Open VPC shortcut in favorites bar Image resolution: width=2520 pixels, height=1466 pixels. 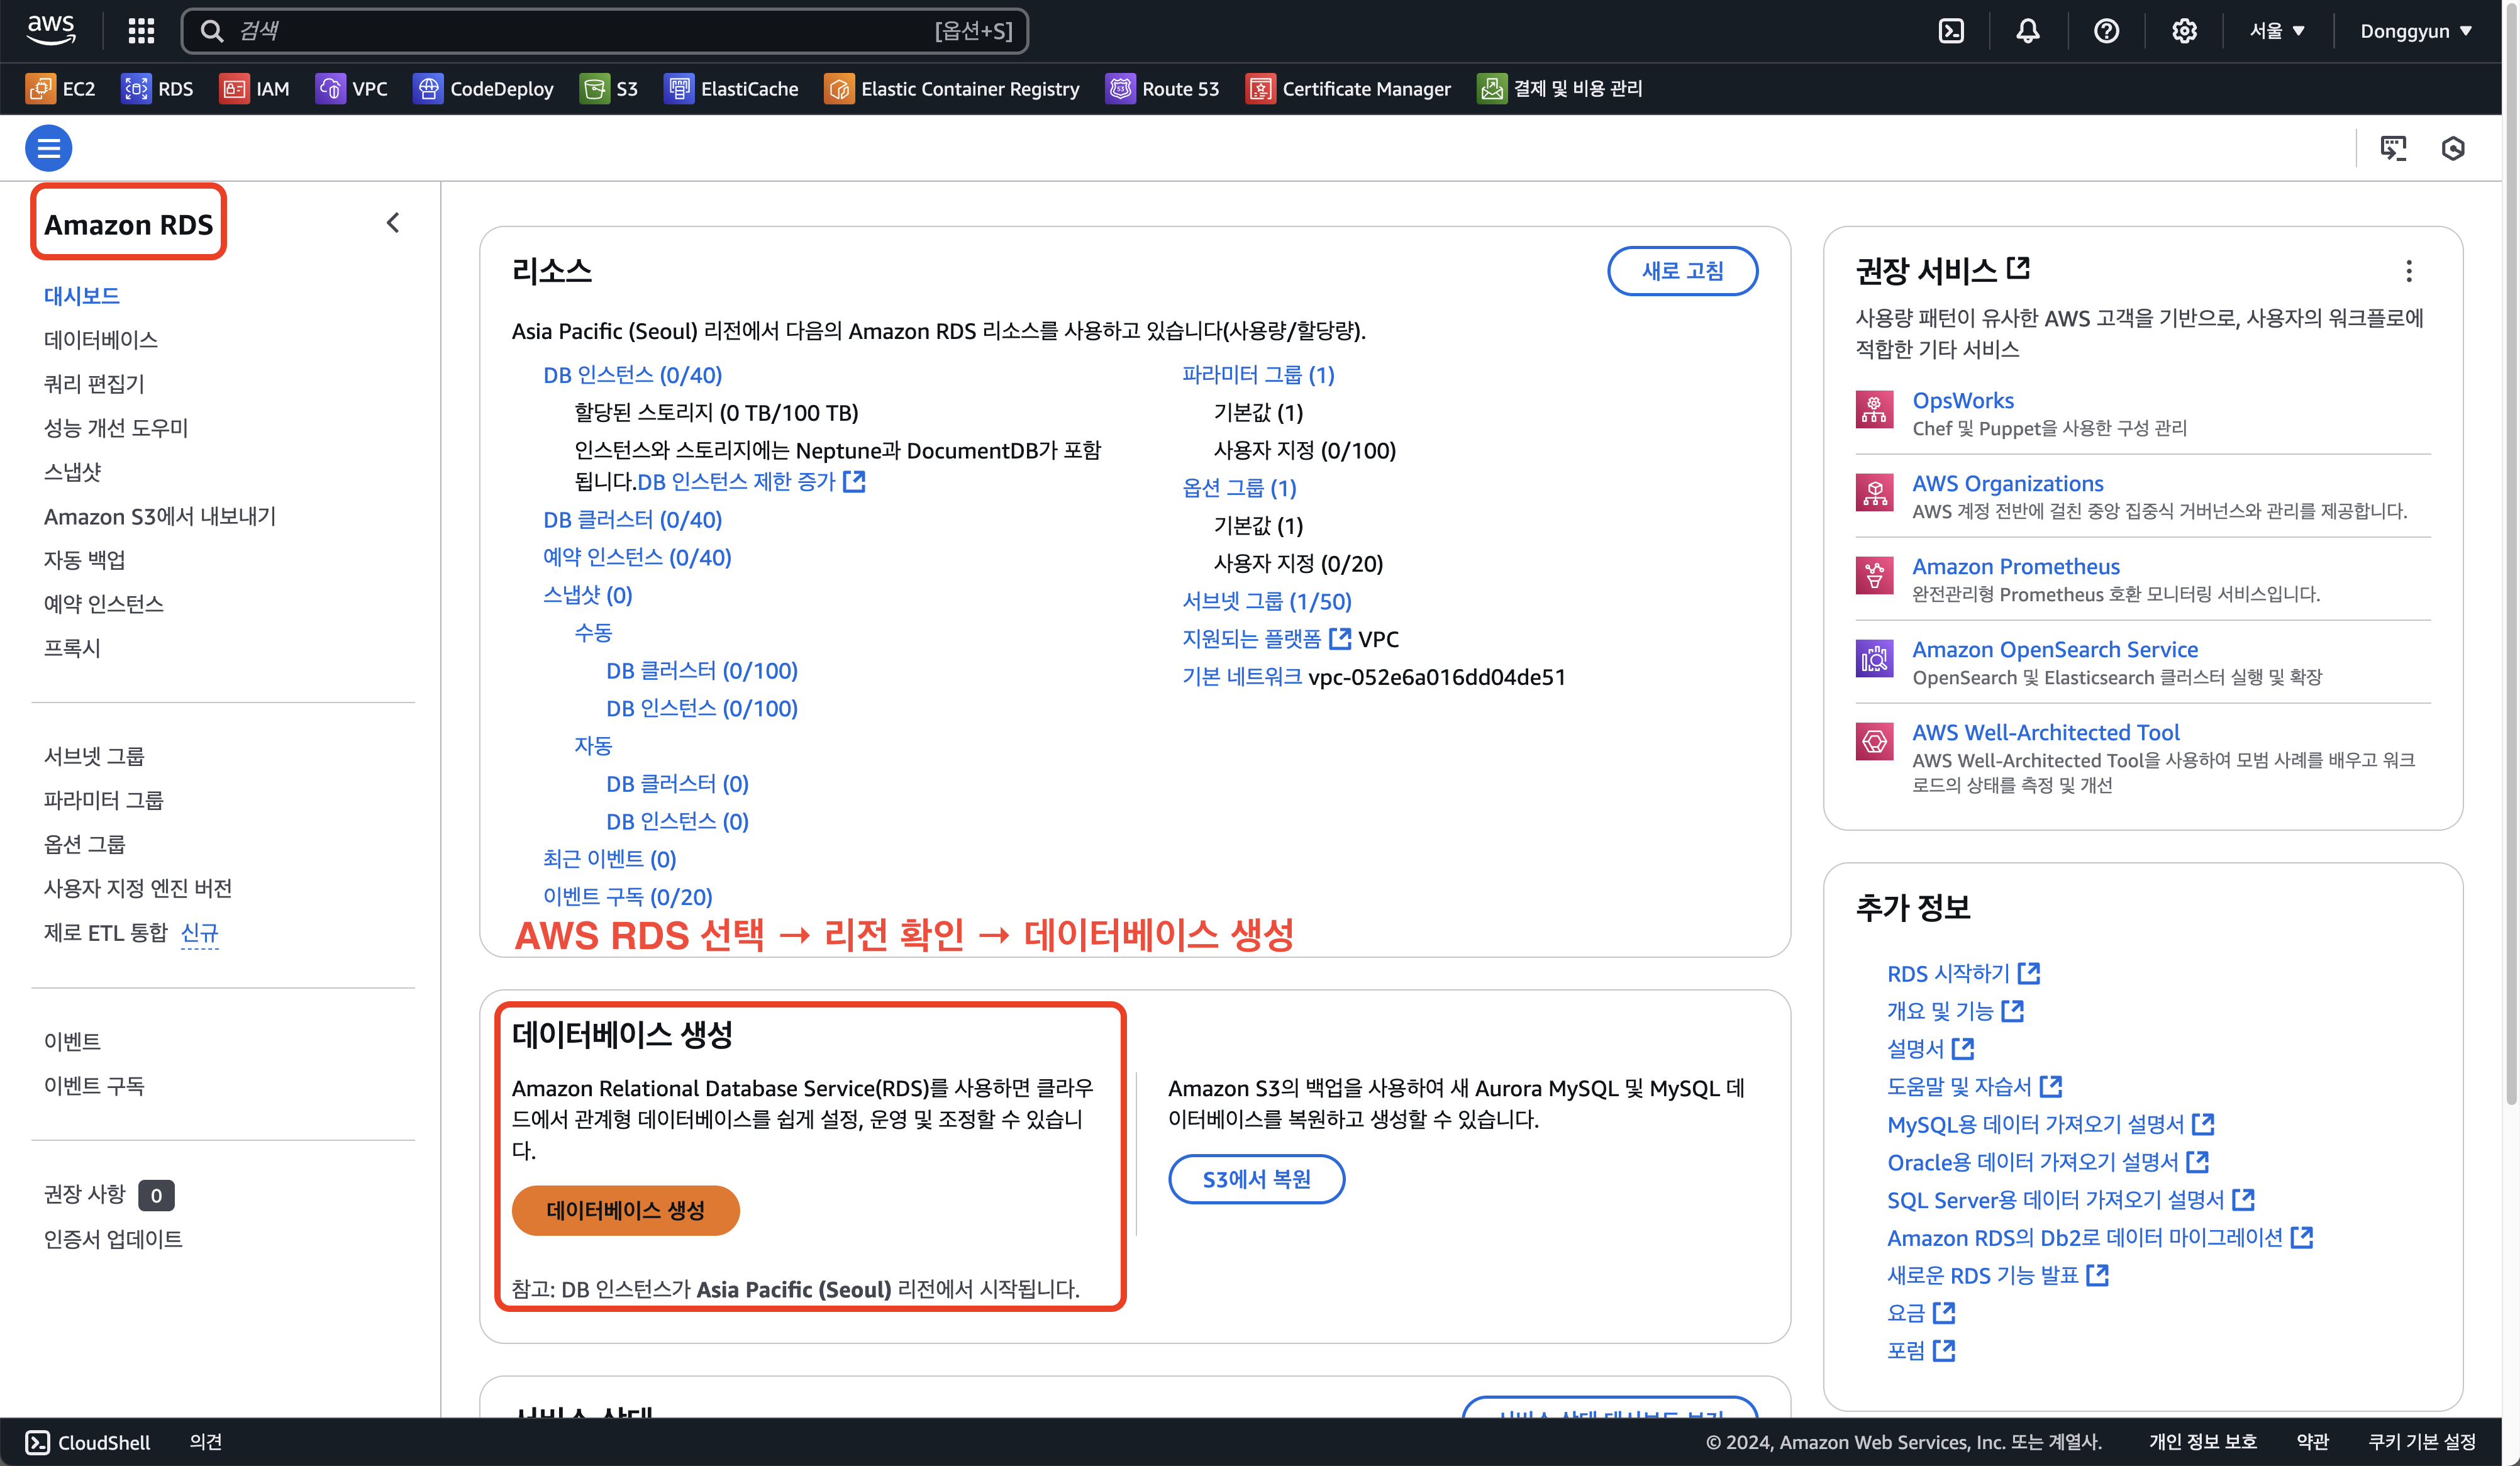coord(352,89)
